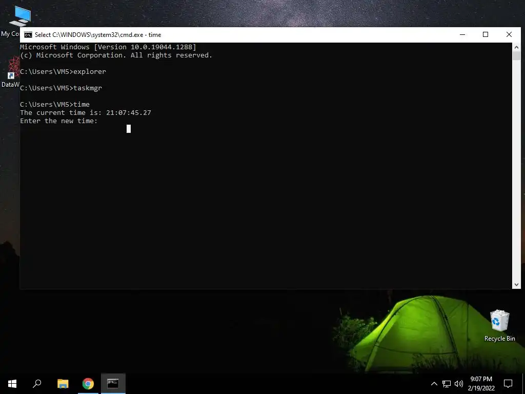The height and width of the screenshot is (394, 525).
Task: Click the 'C:\Users\VM5>explorer' command line
Action: (63, 72)
